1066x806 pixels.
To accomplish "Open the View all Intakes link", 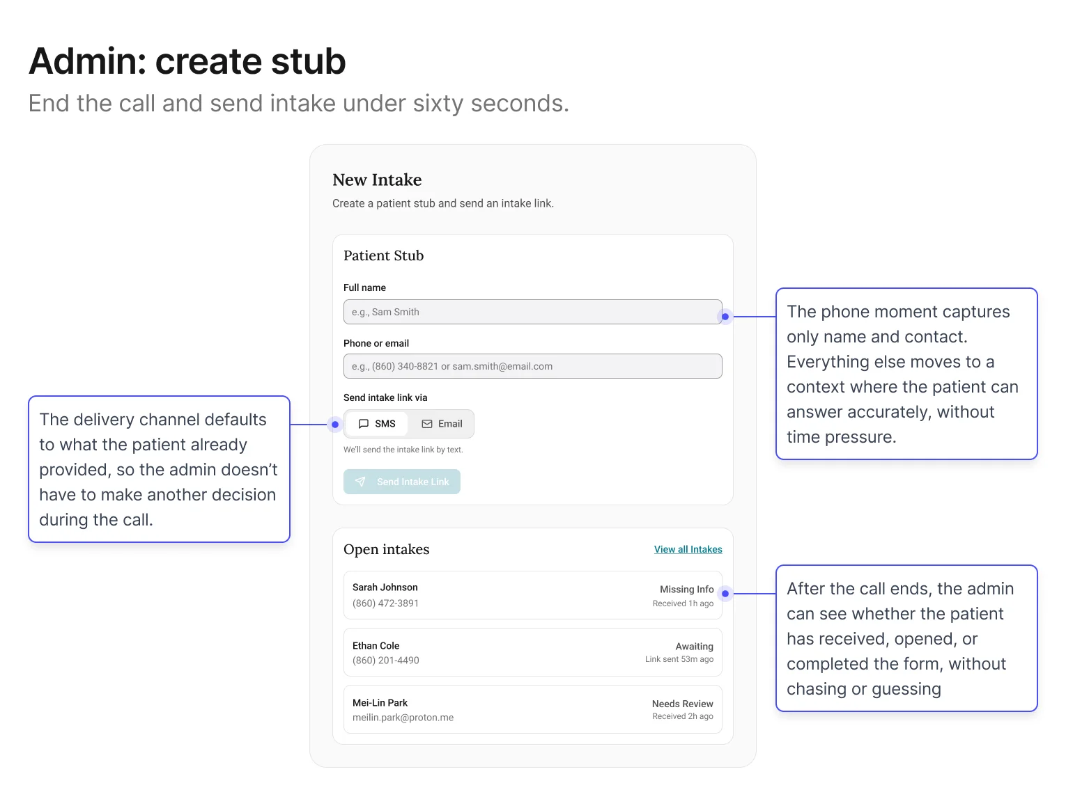I will pos(688,549).
